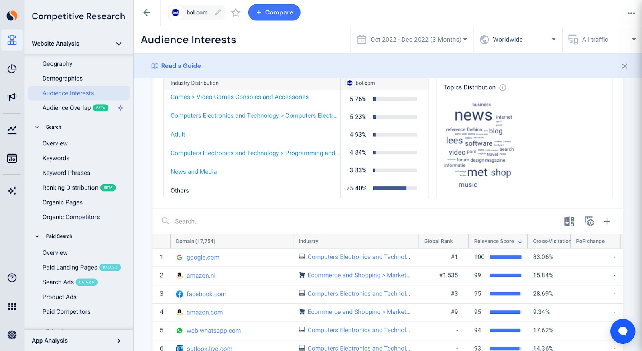This screenshot has width=642, height=351.
Task: Export table to Excel icon
Action: pos(569,221)
